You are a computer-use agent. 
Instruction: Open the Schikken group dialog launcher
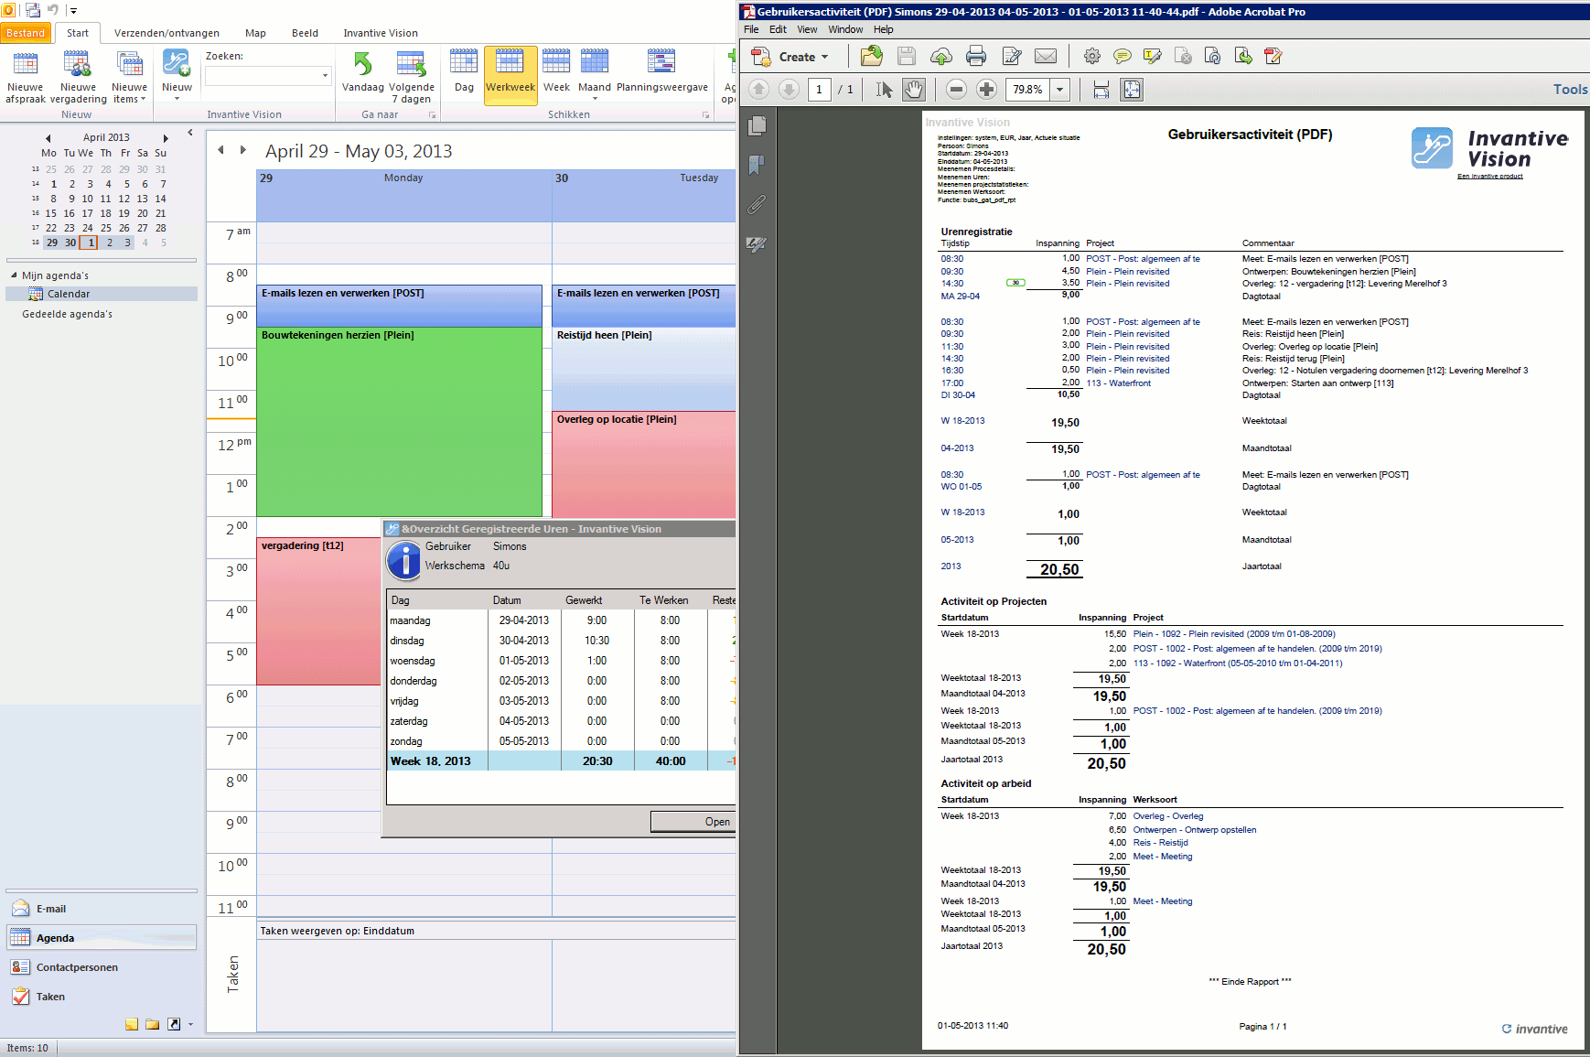(705, 115)
